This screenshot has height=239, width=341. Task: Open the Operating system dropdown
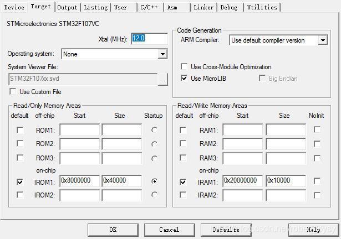point(114,54)
